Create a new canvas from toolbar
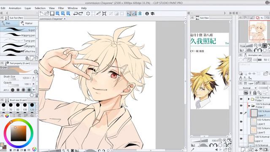 click(41, 14)
